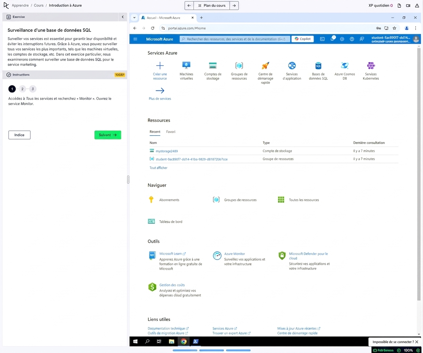Open the notes document icon in course header
Viewport: 423px width, 353px height.
(x=399, y=5)
